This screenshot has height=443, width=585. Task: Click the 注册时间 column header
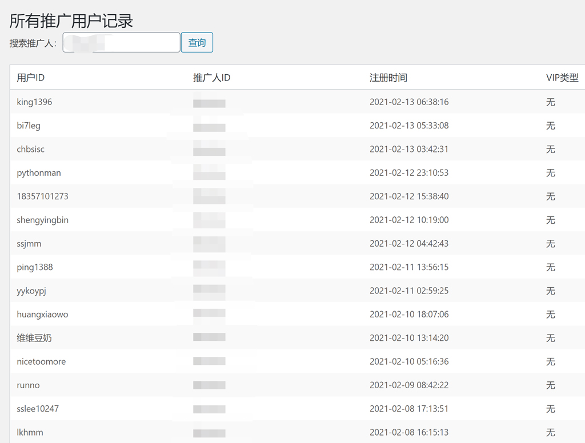click(388, 78)
